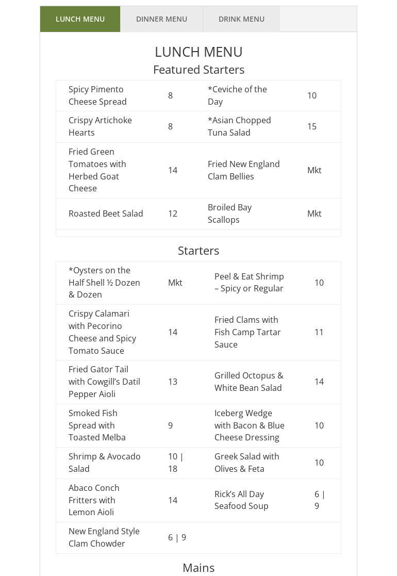Click Asian Chopped Tuna Salad

click(x=239, y=126)
